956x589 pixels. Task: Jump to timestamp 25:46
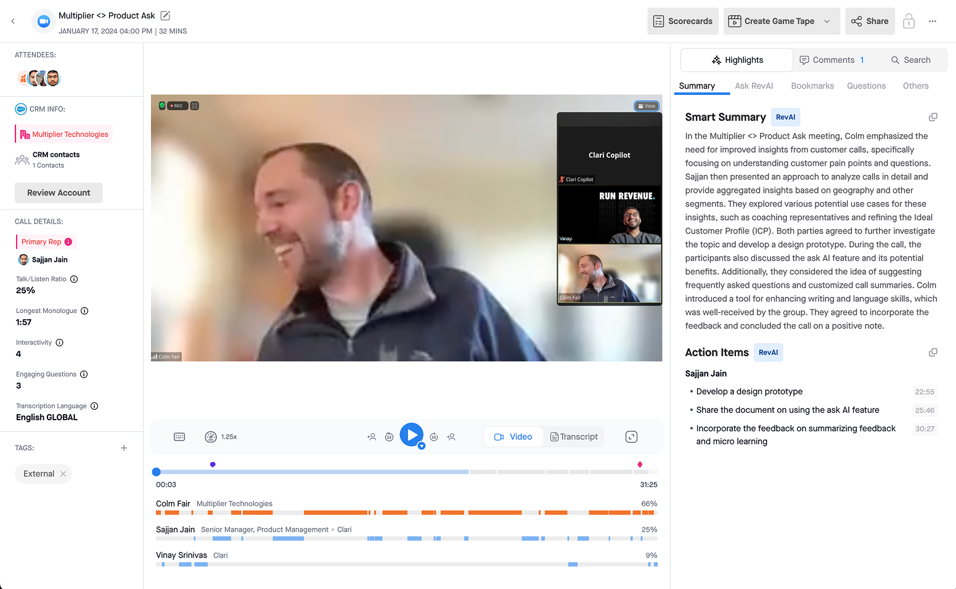click(x=925, y=410)
